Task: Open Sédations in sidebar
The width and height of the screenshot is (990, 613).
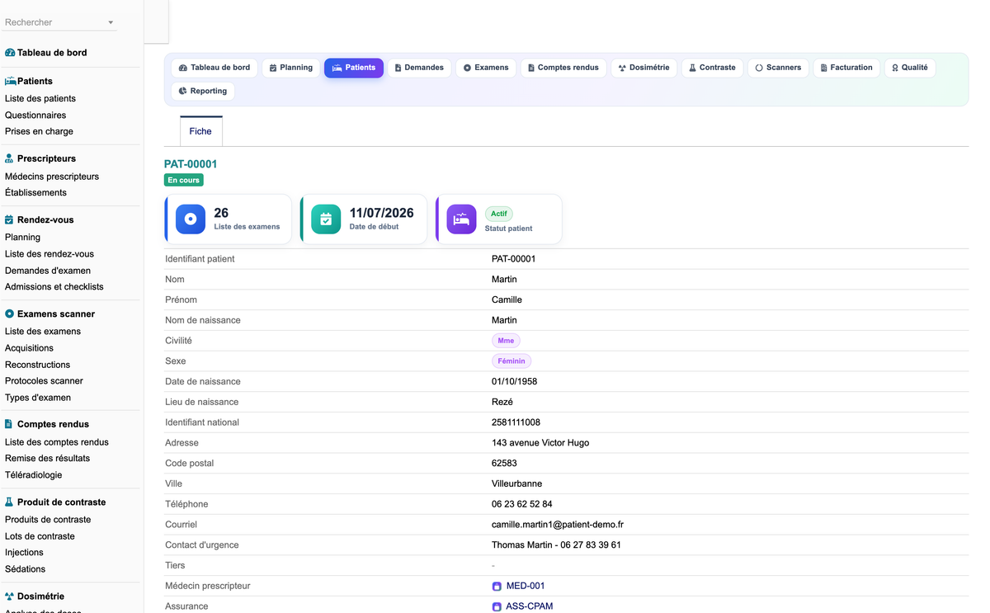Action: (x=26, y=569)
